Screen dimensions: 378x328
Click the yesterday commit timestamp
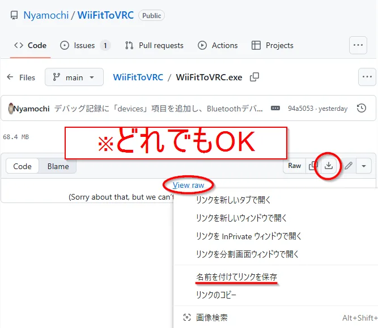(x=333, y=109)
